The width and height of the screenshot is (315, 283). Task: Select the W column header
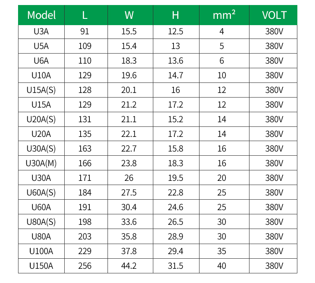tap(130, 15)
